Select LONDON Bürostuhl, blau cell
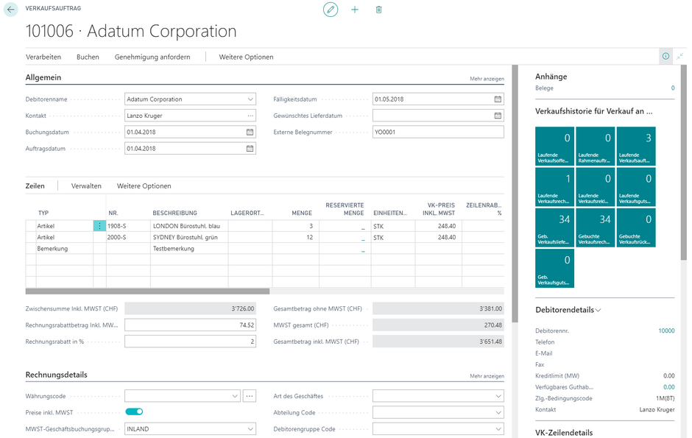 point(189,226)
